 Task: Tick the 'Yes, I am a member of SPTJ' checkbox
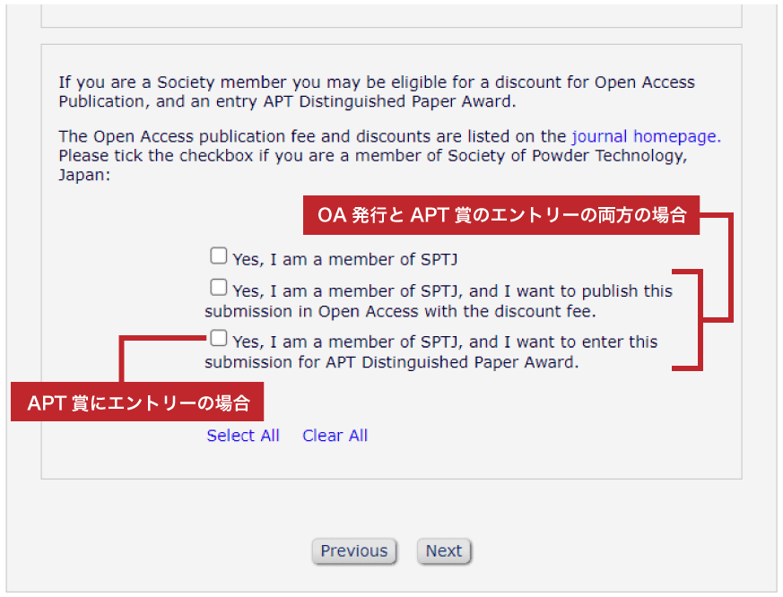[x=218, y=256]
